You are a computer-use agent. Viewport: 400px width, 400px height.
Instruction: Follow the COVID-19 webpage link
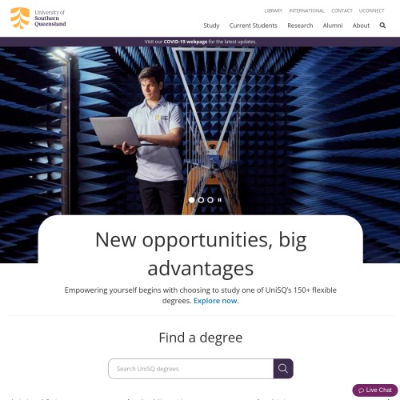[x=186, y=42]
